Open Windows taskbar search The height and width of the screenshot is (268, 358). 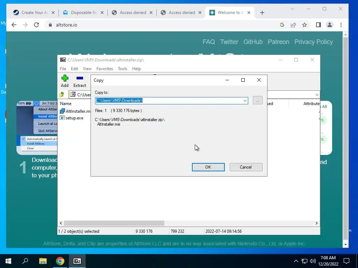[x=25, y=261]
